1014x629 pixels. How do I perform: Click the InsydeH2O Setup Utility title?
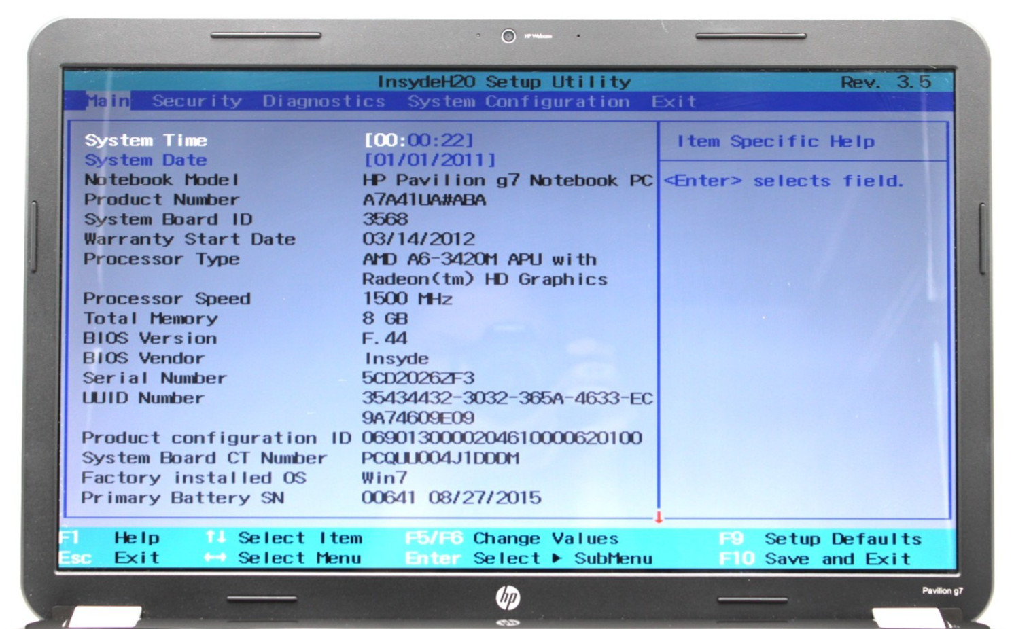tap(504, 82)
